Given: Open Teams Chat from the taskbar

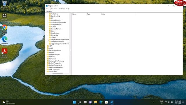Looking at the screenshot, I should click(90, 102).
